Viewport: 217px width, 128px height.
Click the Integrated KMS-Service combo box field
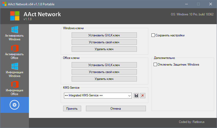95,96
